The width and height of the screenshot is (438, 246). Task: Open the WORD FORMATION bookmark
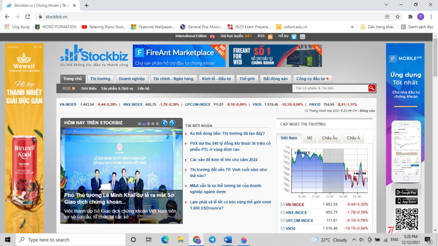(x=55, y=27)
